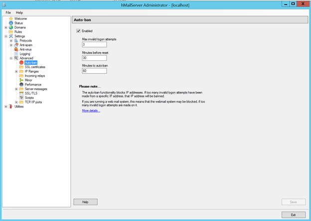311x221 pixels.
Task: Select the Incoming relays tree label
Action: [x=35, y=76]
